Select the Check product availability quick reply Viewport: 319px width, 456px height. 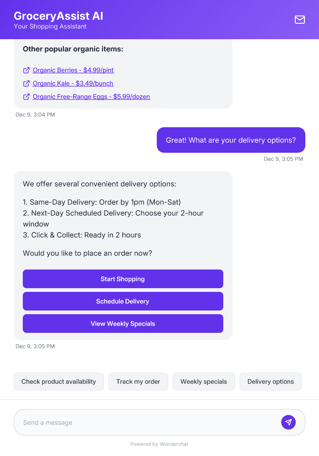click(58, 381)
